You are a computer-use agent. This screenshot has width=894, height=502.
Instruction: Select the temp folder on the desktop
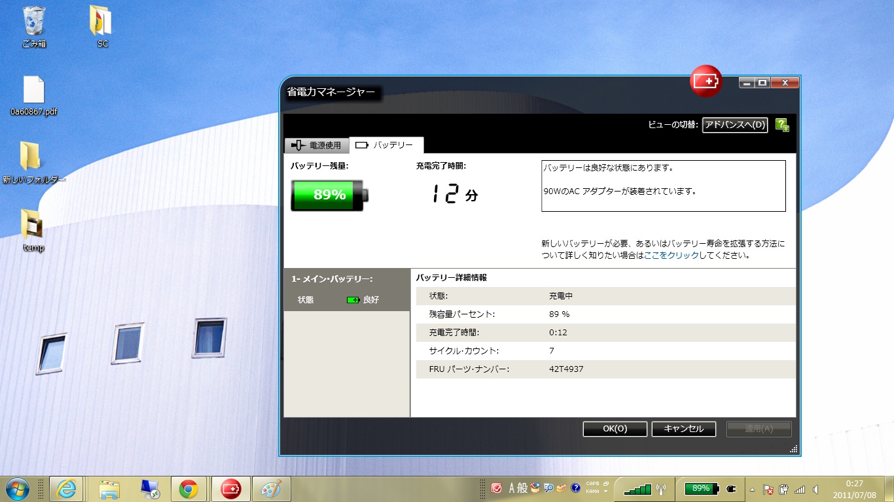click(x=33, y=231)
